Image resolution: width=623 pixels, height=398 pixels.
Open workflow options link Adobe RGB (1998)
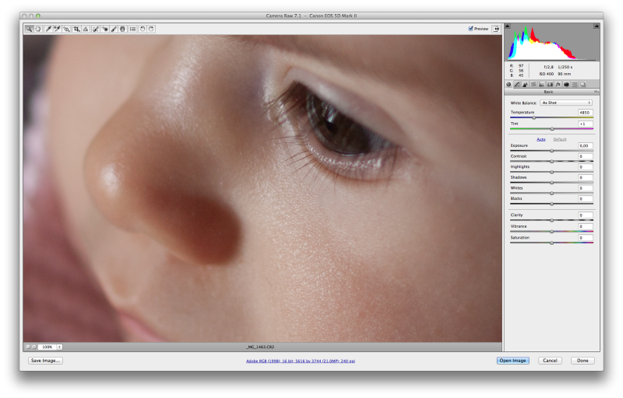(x=301, y=361)
